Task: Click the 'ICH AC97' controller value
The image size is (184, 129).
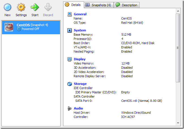Action: click(x=128, y=117)
